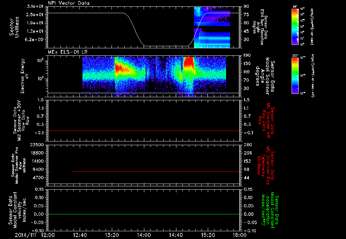
Task: Click the 'Electron Energy eV' axis label
Action: 25,76
